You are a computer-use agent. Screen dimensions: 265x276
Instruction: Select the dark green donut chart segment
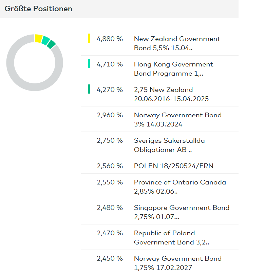coord(51,44)
